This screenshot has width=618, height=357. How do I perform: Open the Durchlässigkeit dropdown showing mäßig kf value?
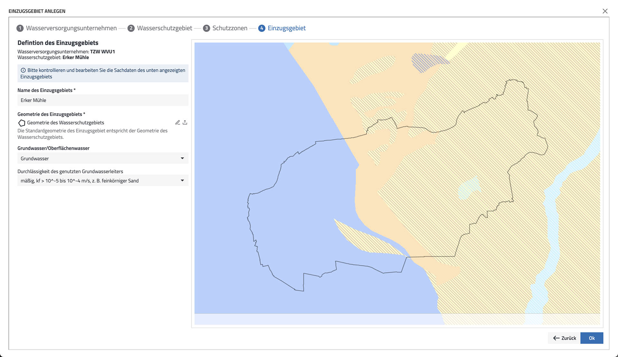tap(103, 180)
